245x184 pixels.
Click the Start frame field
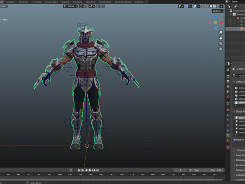pos(201,170)
